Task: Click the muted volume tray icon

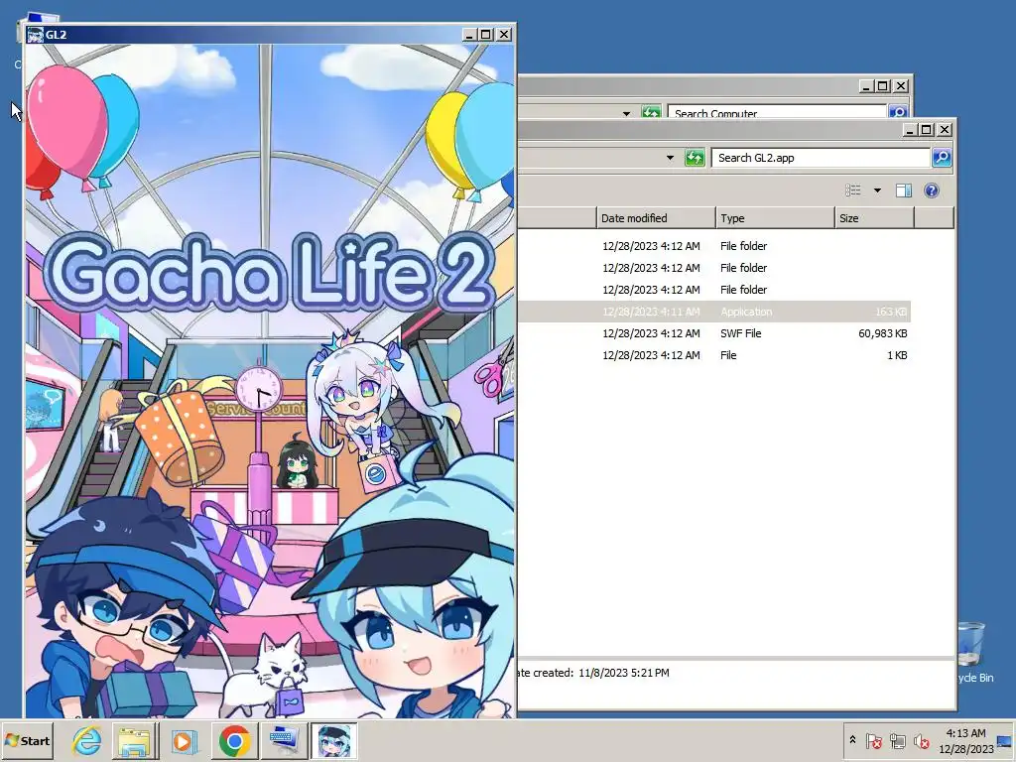Action: 921,740
